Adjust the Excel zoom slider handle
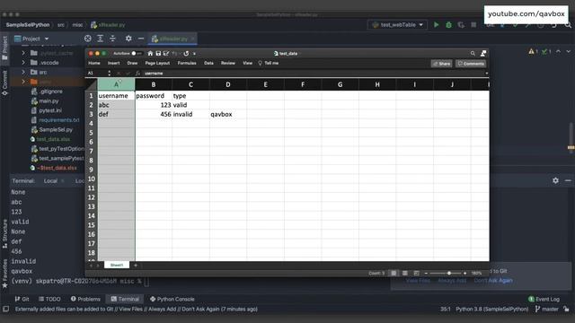Viewport: 575px width, 323px height. (x=449, y=273)
